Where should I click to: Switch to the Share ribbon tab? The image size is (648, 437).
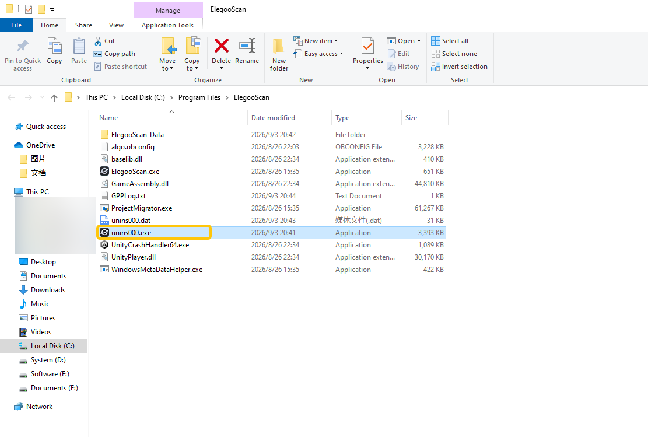[x=83, y=25]
